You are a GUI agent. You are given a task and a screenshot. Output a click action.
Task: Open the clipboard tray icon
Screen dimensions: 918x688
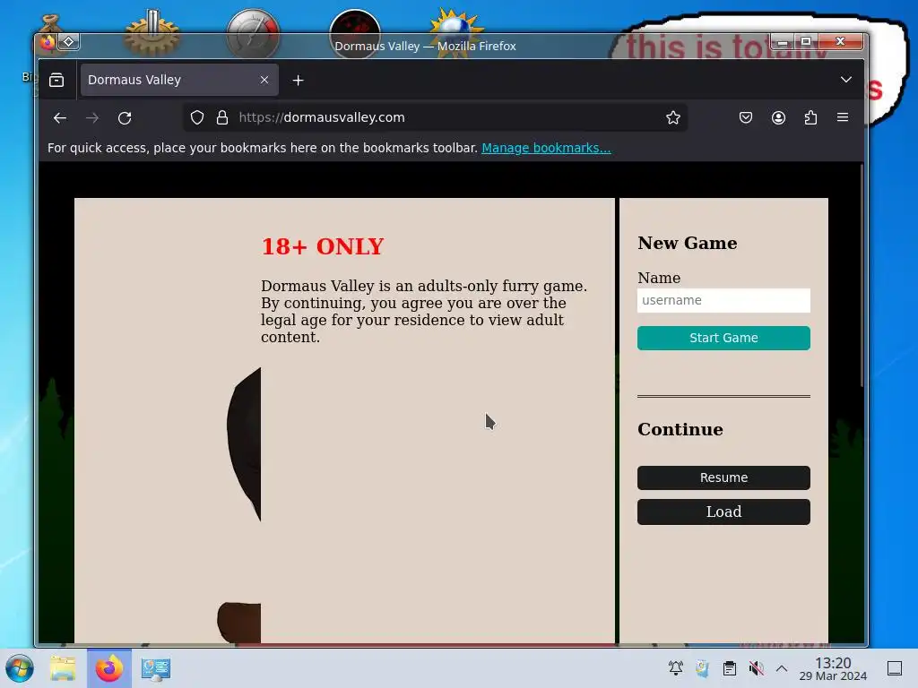(730, 668)
